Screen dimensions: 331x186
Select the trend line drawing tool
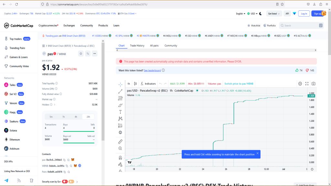click(x=120, y=91)
